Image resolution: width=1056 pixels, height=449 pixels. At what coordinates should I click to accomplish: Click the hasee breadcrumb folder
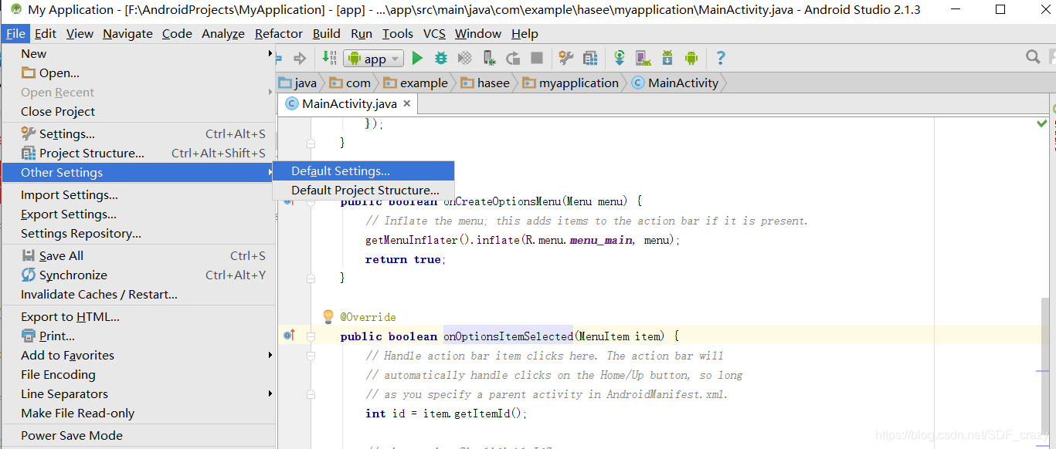click(x=485, y=83)
